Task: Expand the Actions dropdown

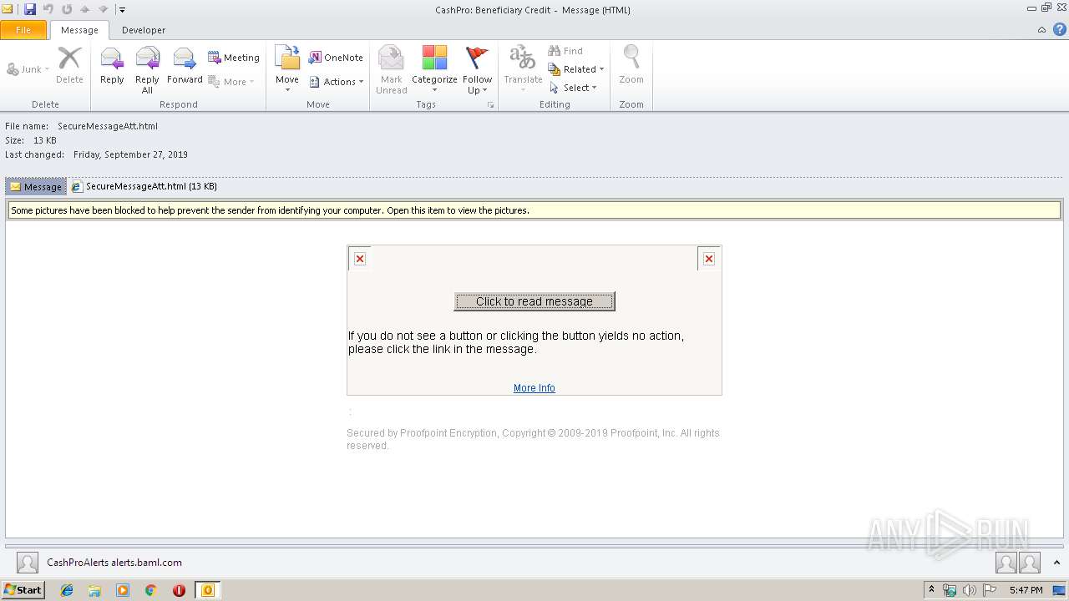Action: click(337, 82)
